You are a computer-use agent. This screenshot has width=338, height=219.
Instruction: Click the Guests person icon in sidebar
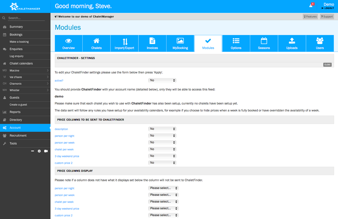click(4, 98)
